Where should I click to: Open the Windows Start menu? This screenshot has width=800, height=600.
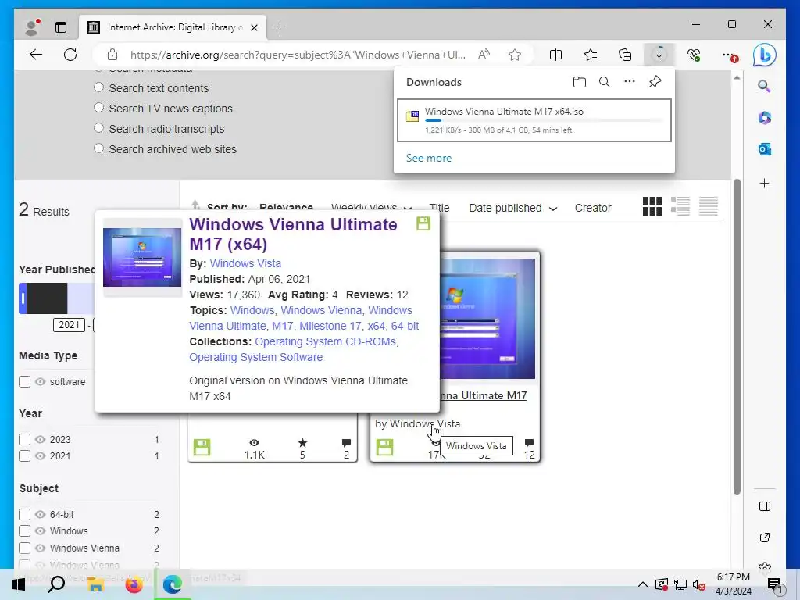click(x=19, y=584)
